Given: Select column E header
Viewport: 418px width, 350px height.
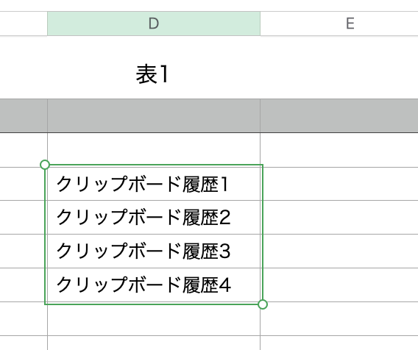Looking at the screenshot, I should coord(339,24).
